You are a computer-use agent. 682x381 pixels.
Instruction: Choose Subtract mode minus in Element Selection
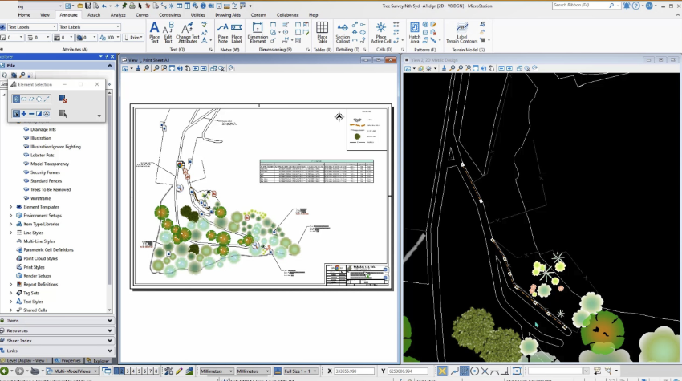pyautogui.click(x=31, y=114)
